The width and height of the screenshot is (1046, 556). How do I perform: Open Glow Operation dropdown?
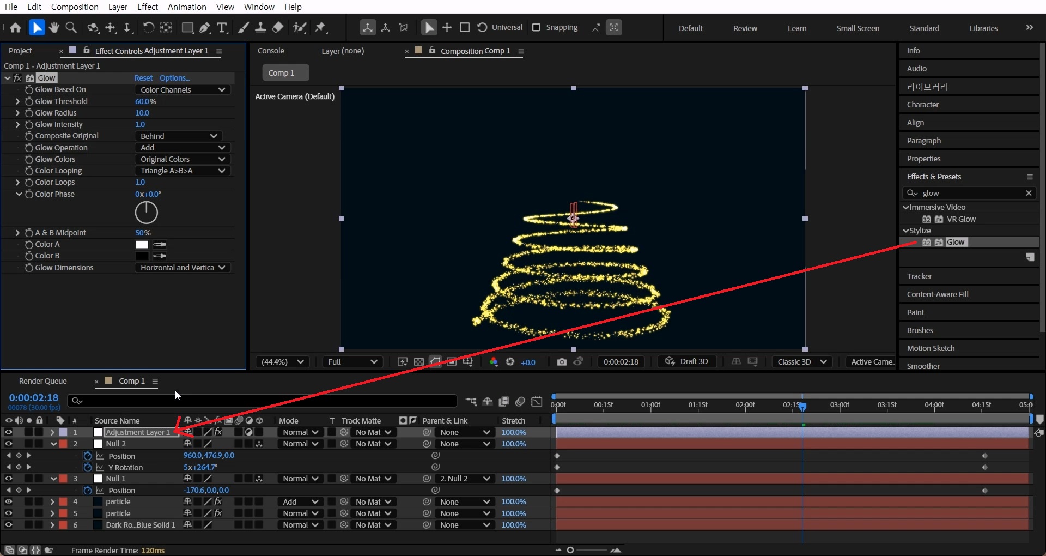183,148
